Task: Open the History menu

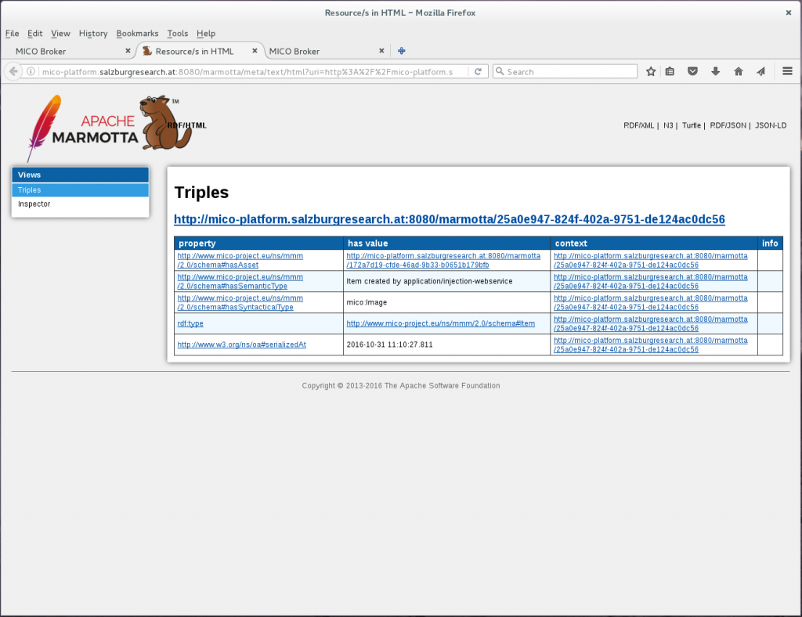Action: tap(92, 34)
